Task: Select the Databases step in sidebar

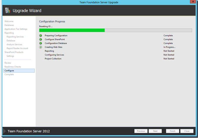Action: pyautogui.click(x=9, y=25)
